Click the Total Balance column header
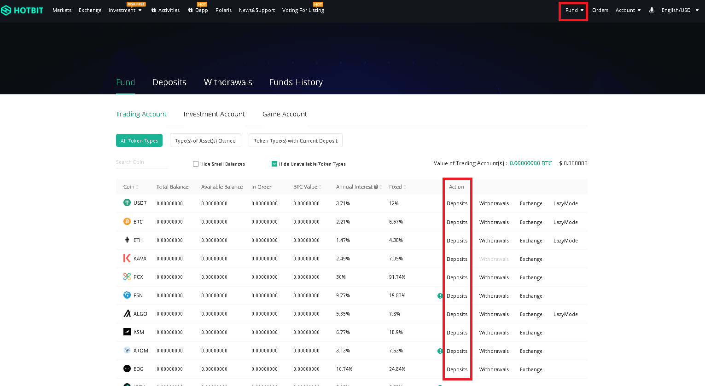 coord(172,187)
